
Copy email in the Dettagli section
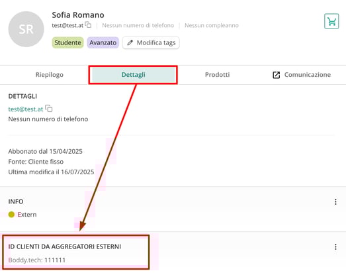pyautogui.click(x=49, y=108)
